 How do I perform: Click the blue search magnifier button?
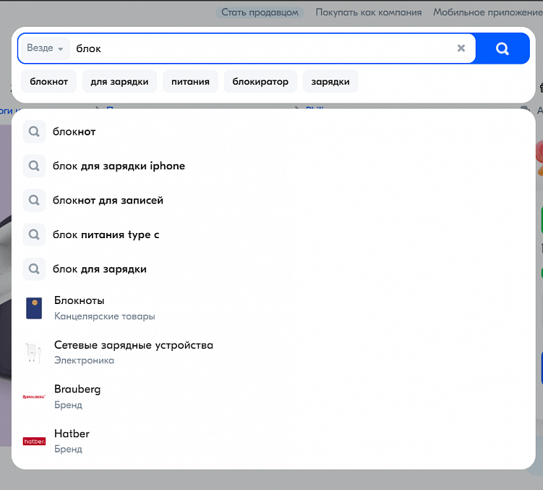click(x=502, y=48)
